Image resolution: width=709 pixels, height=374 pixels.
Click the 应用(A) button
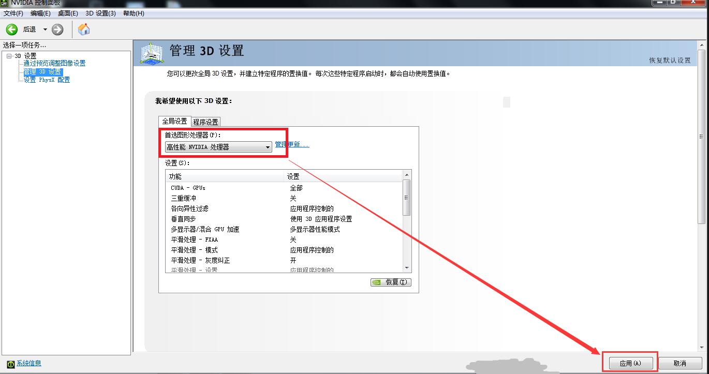pos(630,363)
